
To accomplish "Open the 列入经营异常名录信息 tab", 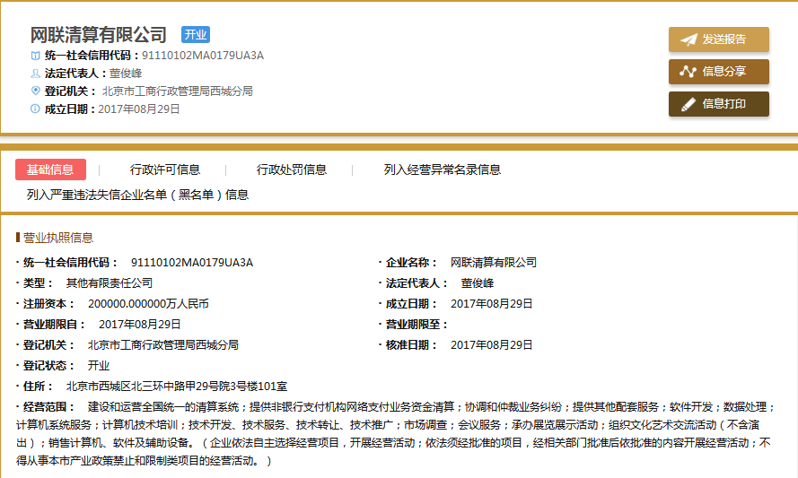I will coord(442,169).
